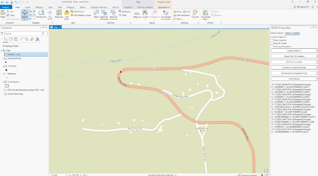Click the TestPolygons symbol swatch

coord(7,86)
